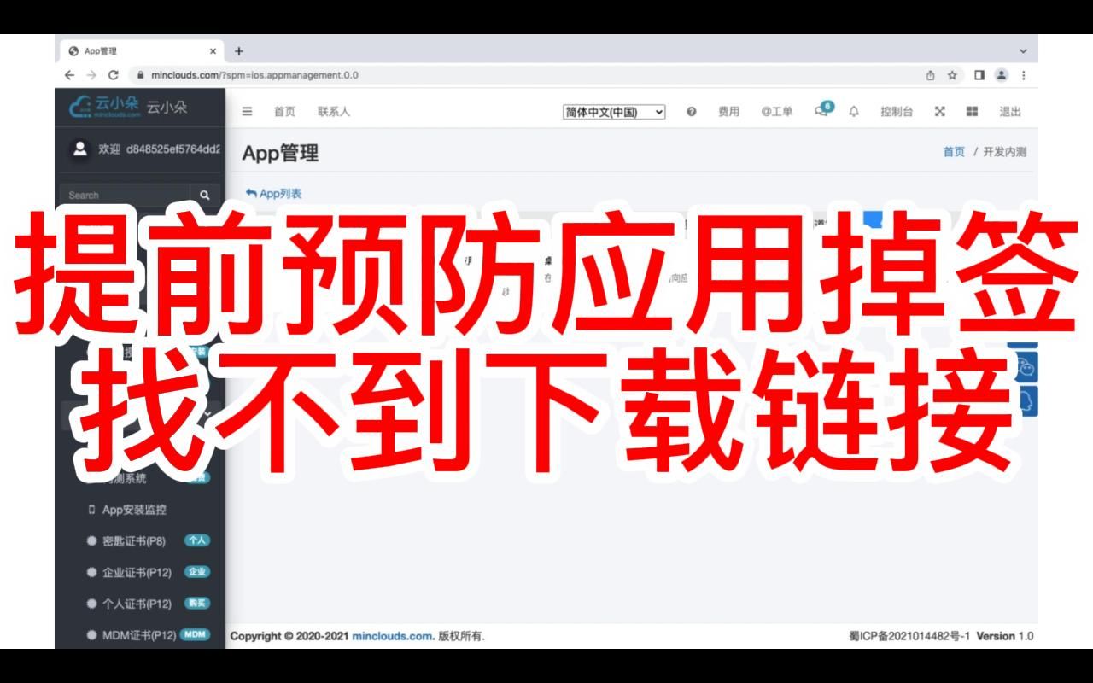Image resolution: width=1093 pixels, height=683 pixels.
Task: Open Chrome profile avatar icon
Action: pos(1002,75)
